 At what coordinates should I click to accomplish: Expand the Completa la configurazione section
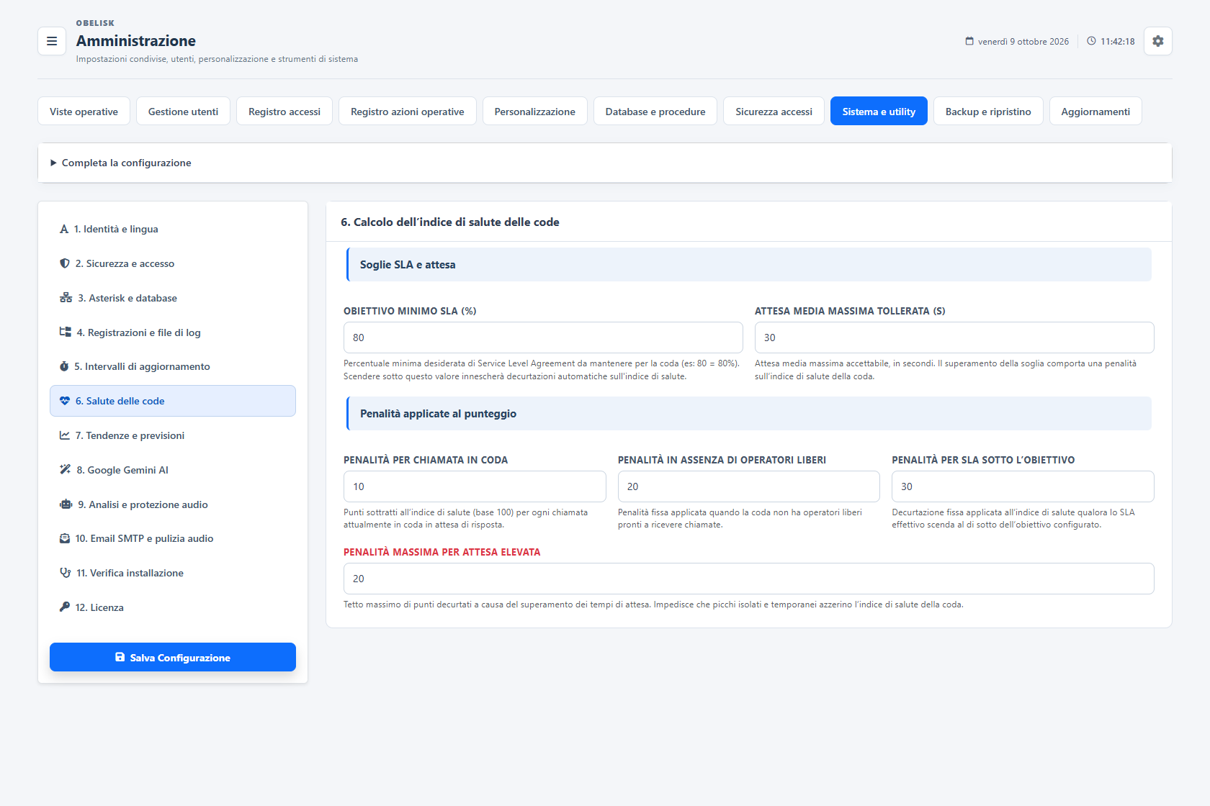pos(605,163)
